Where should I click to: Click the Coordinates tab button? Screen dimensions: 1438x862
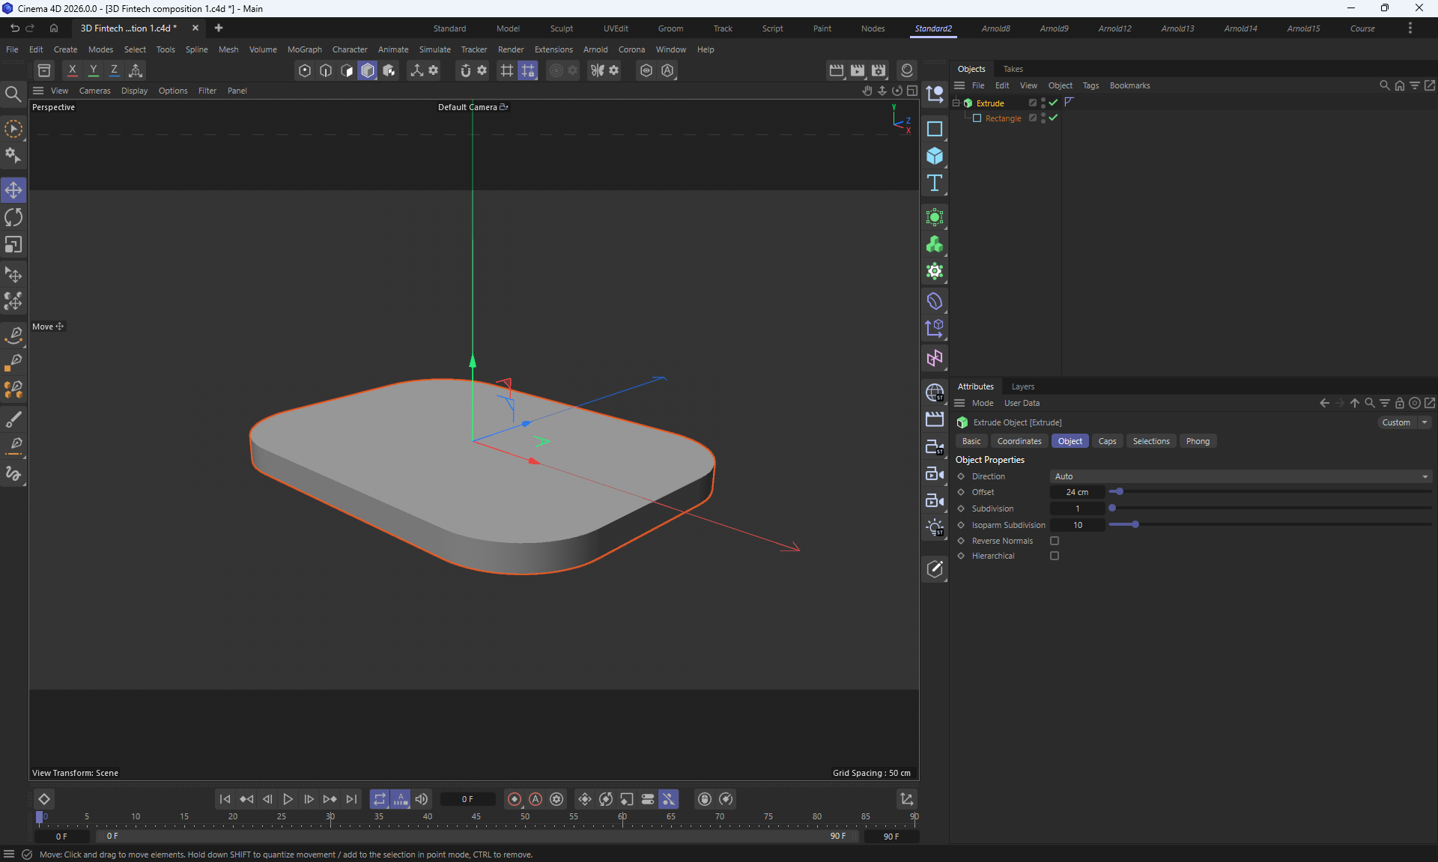(x=1019, y=441)
